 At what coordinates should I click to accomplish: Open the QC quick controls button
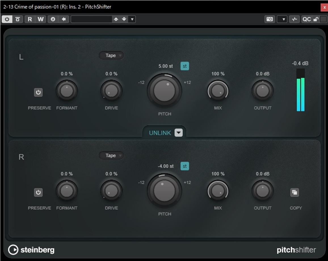point(306,19)
